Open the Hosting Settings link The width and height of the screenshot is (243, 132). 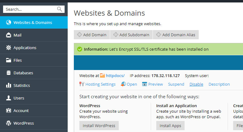[x=100, y=84]
